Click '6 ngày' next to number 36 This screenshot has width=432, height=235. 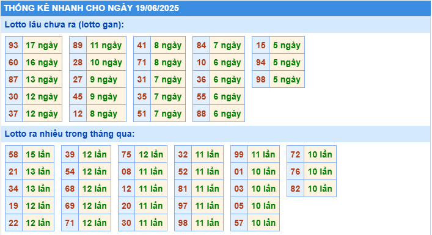click(x=227, y=79)
